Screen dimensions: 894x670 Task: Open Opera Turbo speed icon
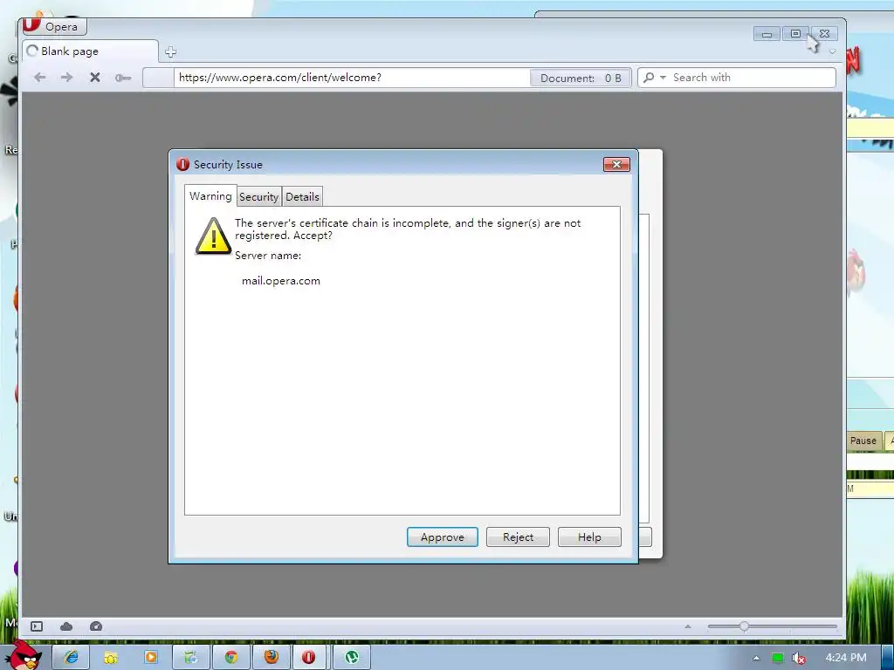96,626
